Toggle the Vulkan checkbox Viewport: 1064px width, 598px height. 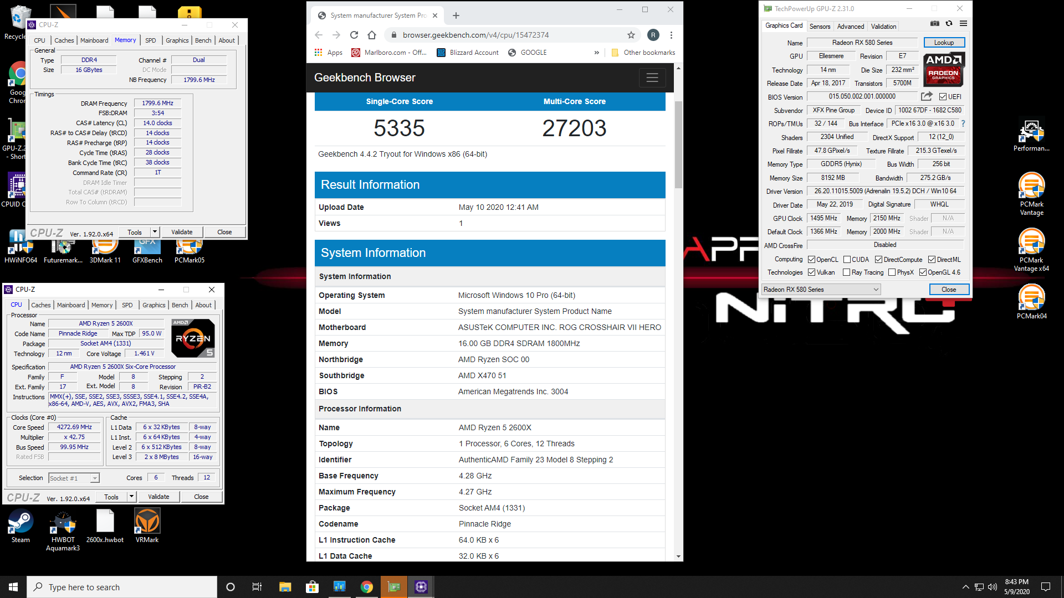[811, 272]
